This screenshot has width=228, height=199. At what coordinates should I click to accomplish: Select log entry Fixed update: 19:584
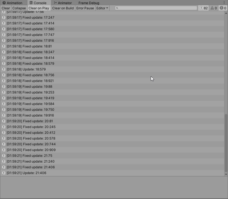click(112, 104)
